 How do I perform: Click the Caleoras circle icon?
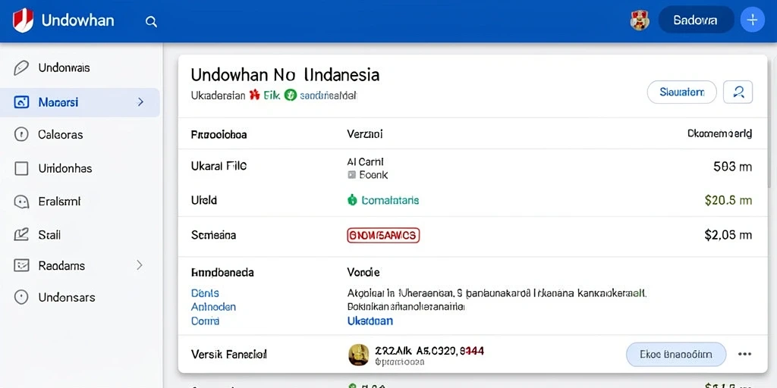tap(21, 134)
